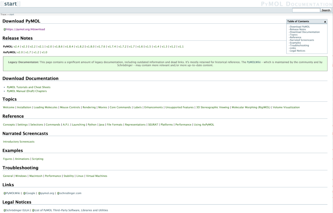The width and height of the screenshot is (333, 213).
Task: Focus the search input field
Action: coord(306,10)
